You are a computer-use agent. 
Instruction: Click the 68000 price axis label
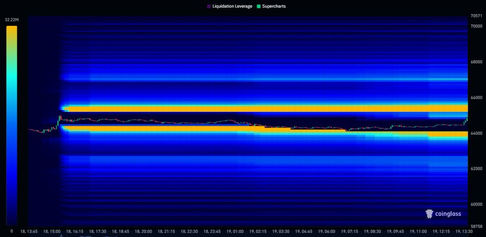[476, 62]
